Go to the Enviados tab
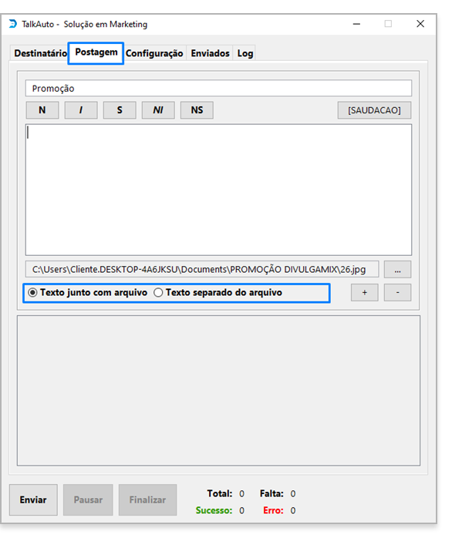The width and height of the screenshot is (462, 538). point(210,53)
